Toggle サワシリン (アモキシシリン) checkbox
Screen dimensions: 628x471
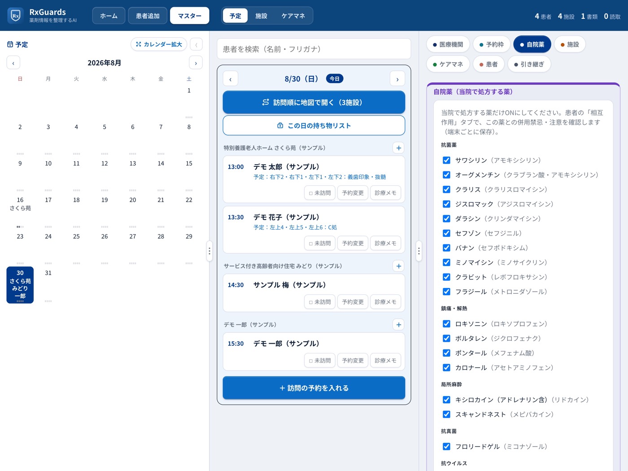446,160
